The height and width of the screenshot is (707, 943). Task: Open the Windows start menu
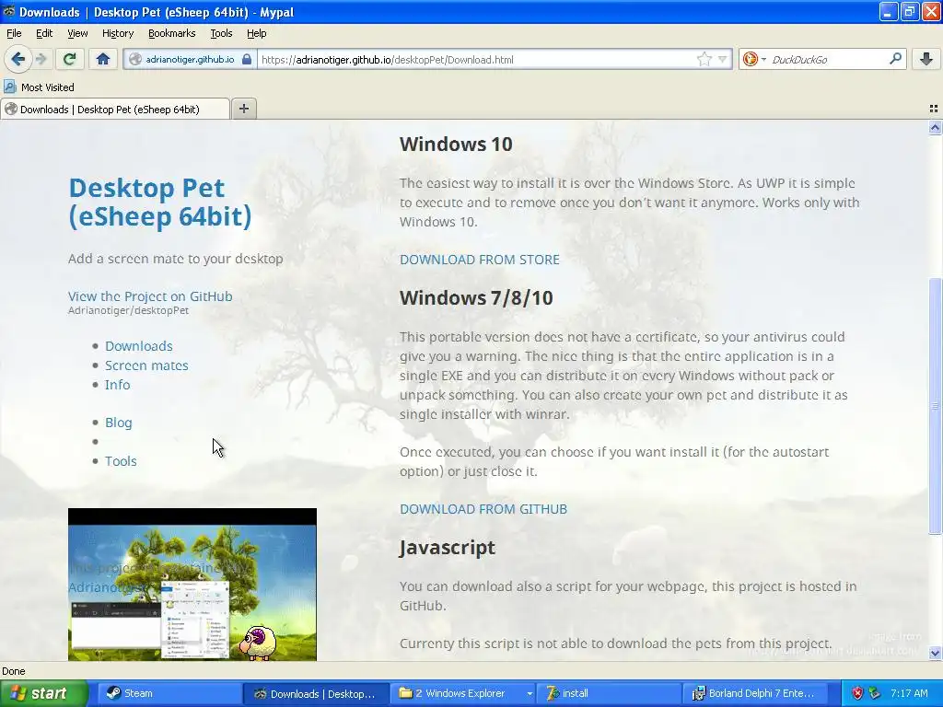pos(43,693)
